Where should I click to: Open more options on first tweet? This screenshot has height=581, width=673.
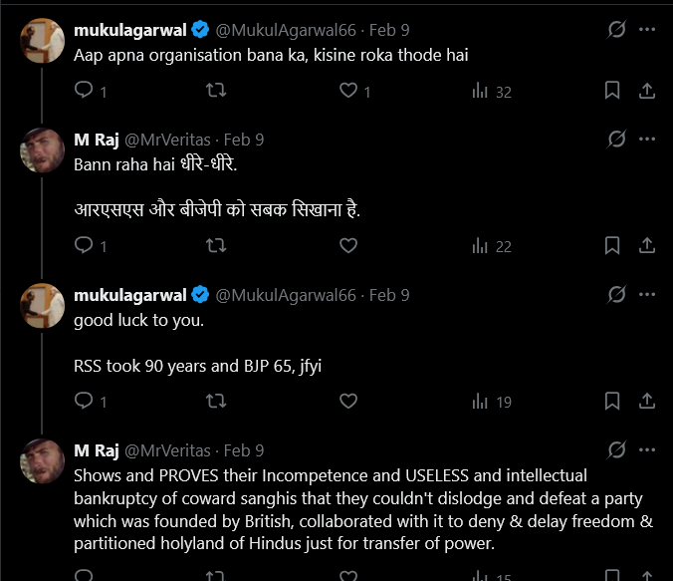tap(648, 30)
